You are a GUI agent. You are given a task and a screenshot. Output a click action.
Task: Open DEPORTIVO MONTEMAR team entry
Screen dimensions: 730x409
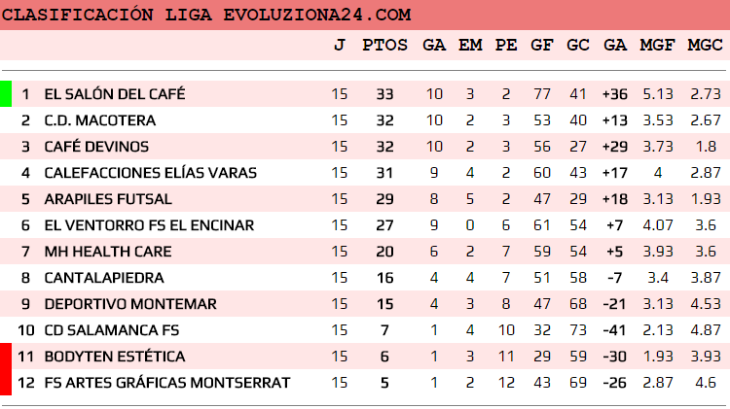(x=117, y=304)
